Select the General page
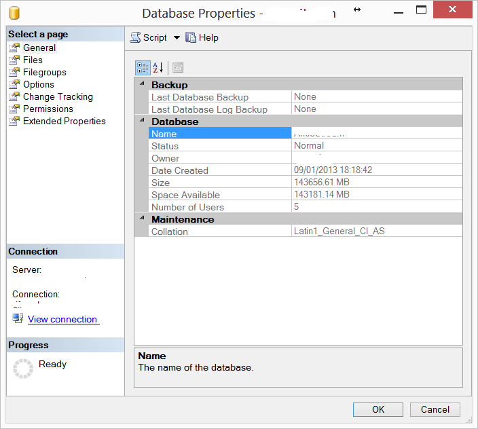Viewport: 478px width, 429px height. tap(39, 48)
